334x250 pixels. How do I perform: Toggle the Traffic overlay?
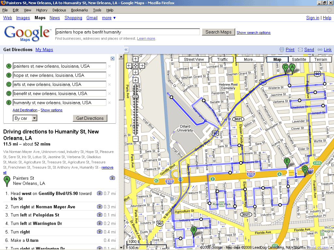tap(222, 60)
